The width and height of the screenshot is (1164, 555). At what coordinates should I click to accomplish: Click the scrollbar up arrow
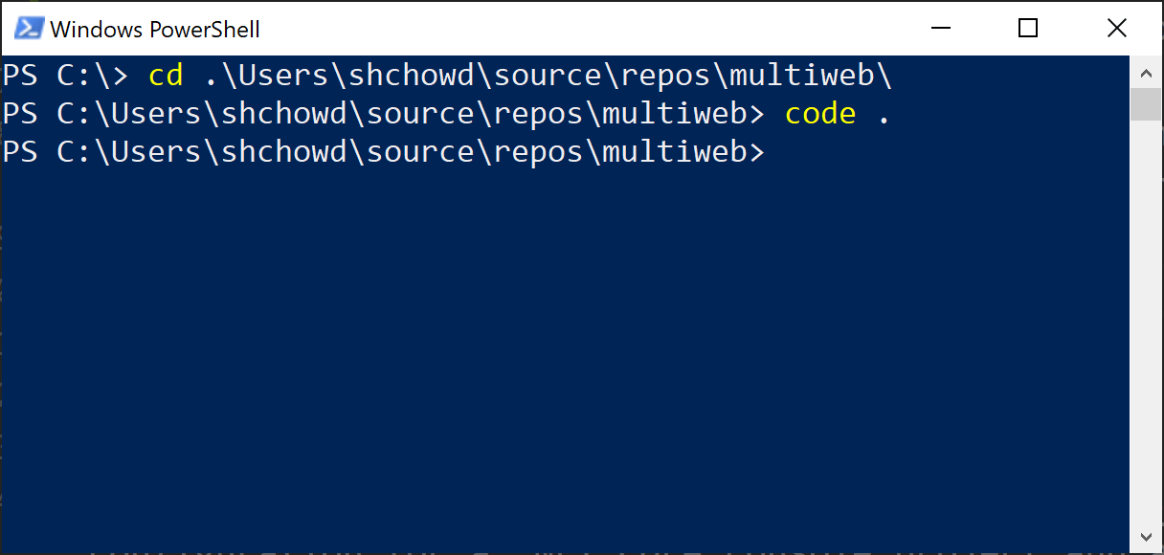point(1146,72)
